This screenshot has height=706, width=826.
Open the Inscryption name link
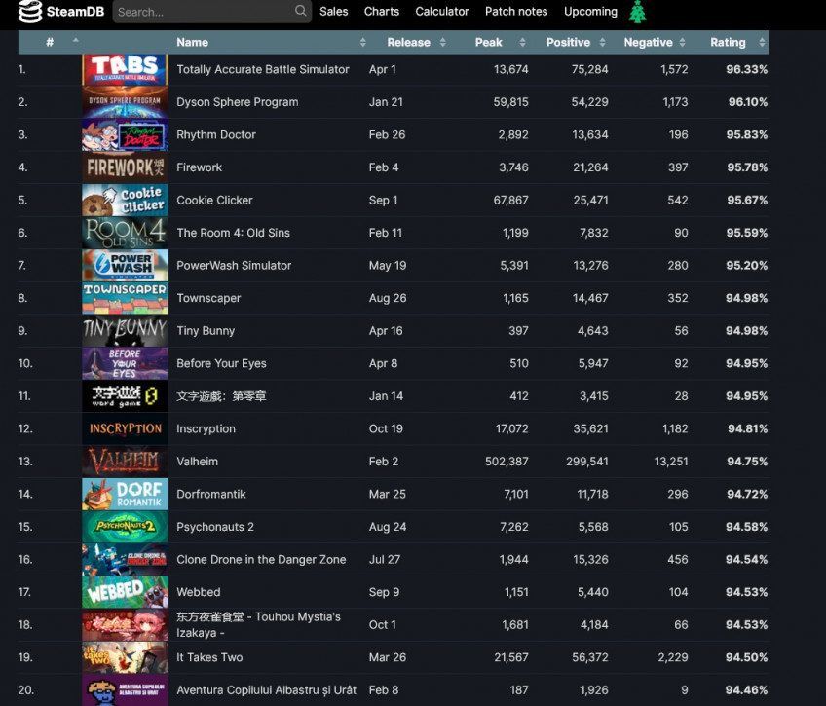coord(206,428)
